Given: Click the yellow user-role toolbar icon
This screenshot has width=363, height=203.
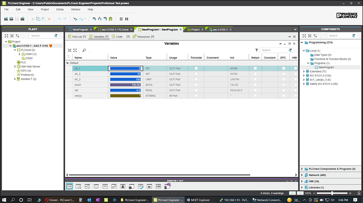Looking at the screenshot, I should tap(110, 19).
